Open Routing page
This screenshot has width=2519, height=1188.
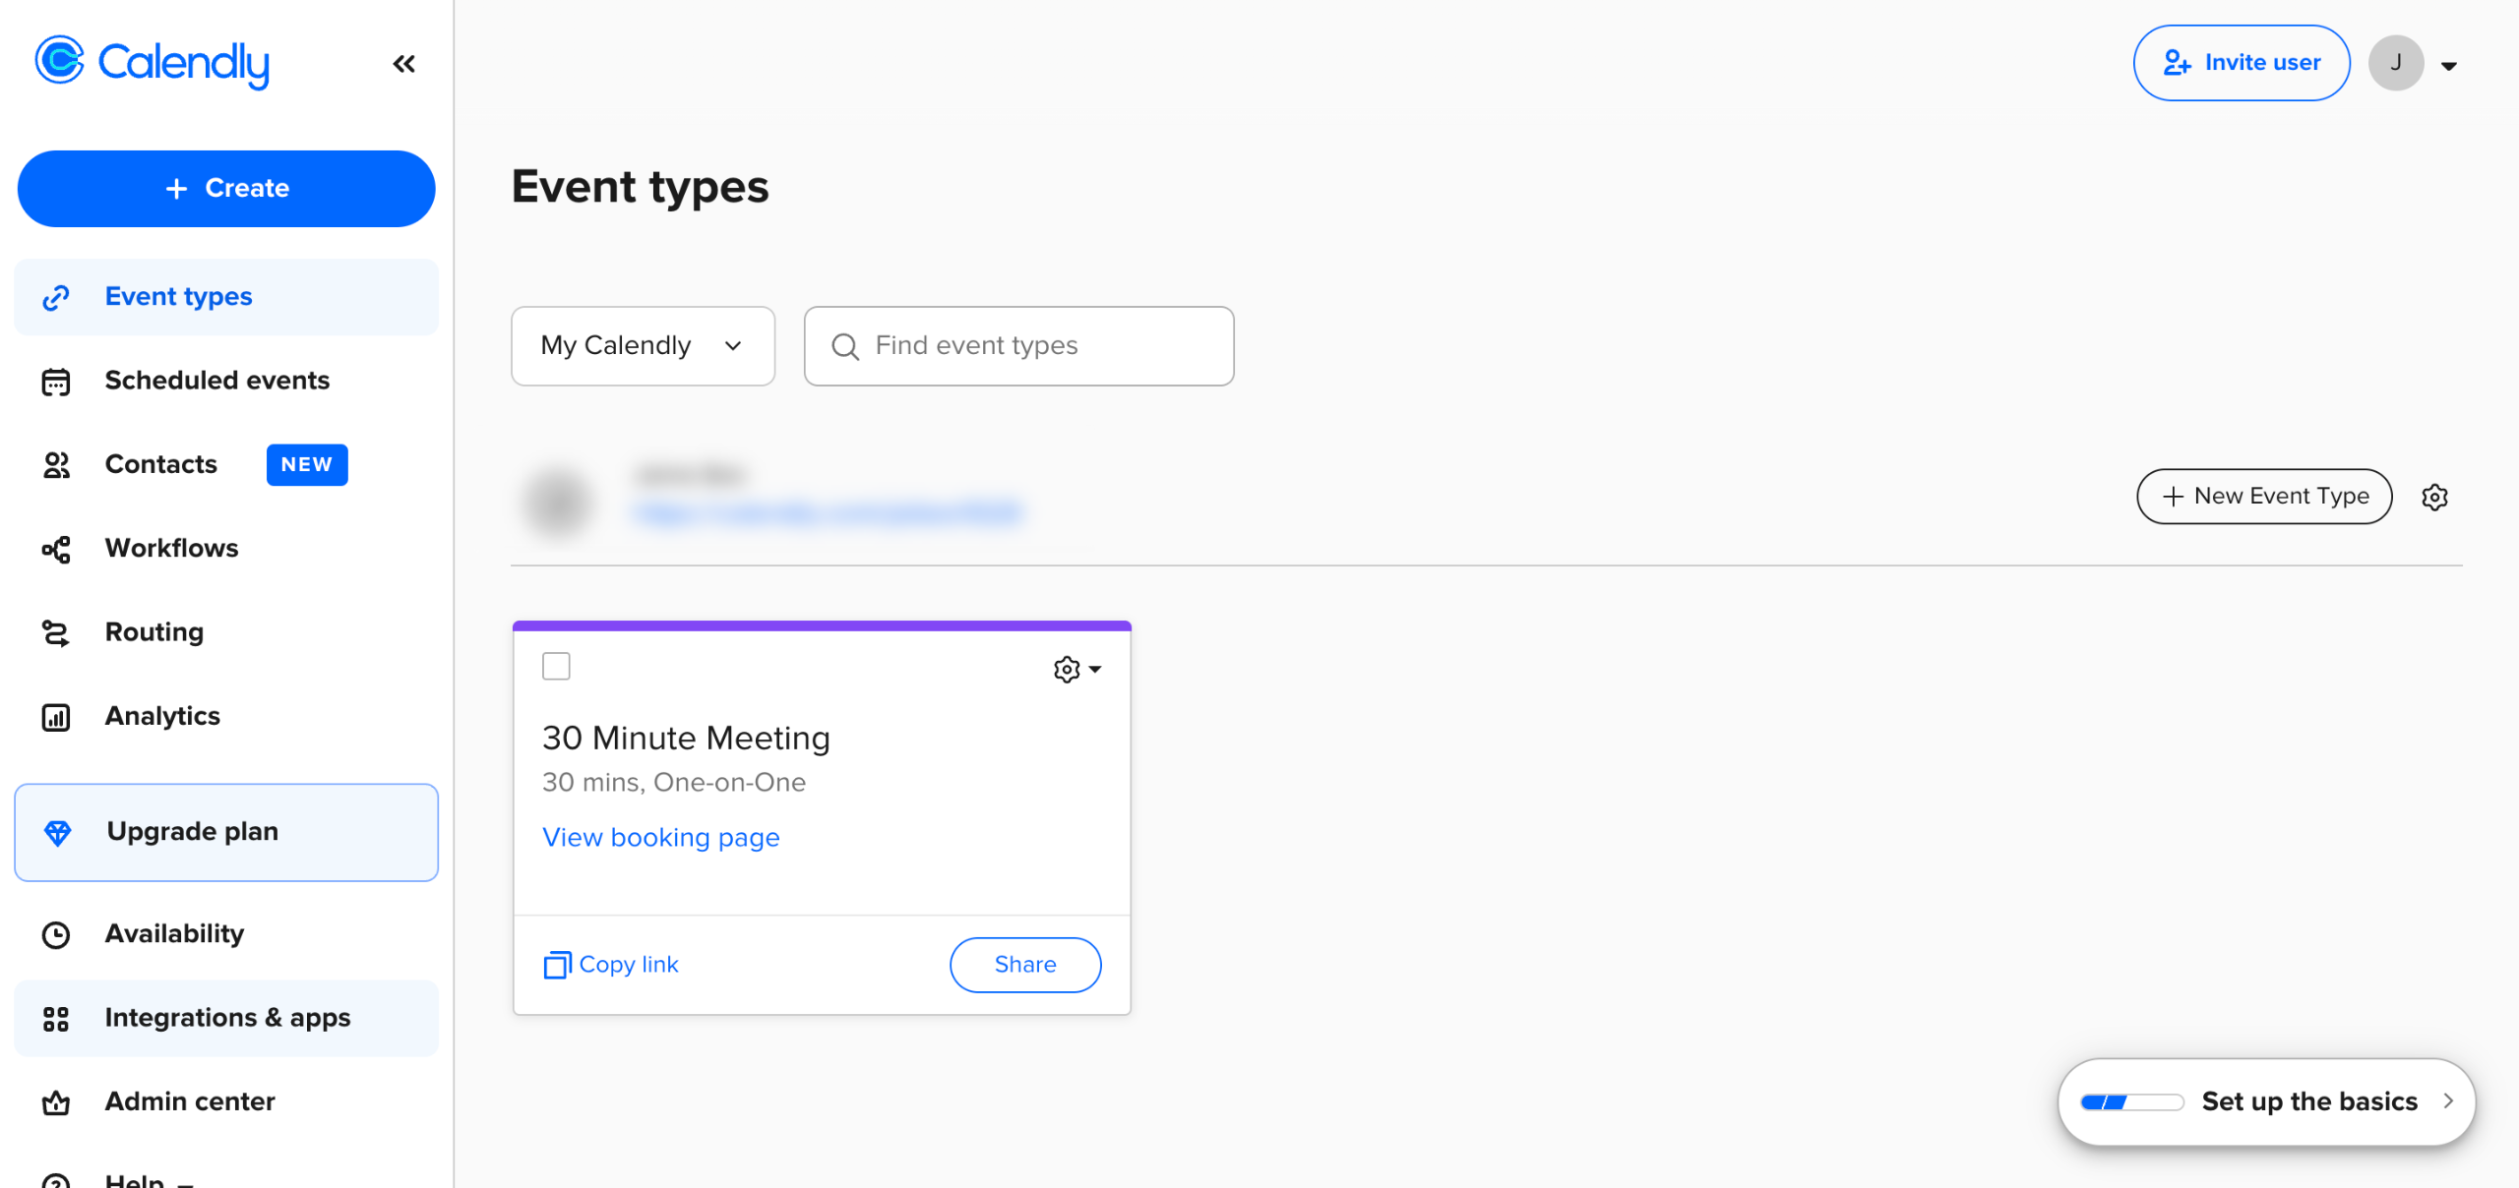tap(154, 632)
